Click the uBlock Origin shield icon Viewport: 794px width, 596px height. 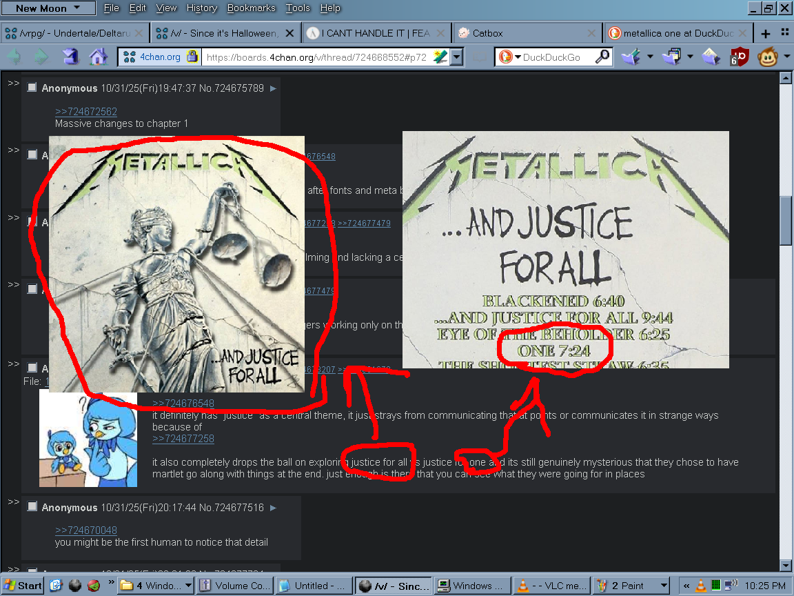pyautogui.click(x=740, y=57)
